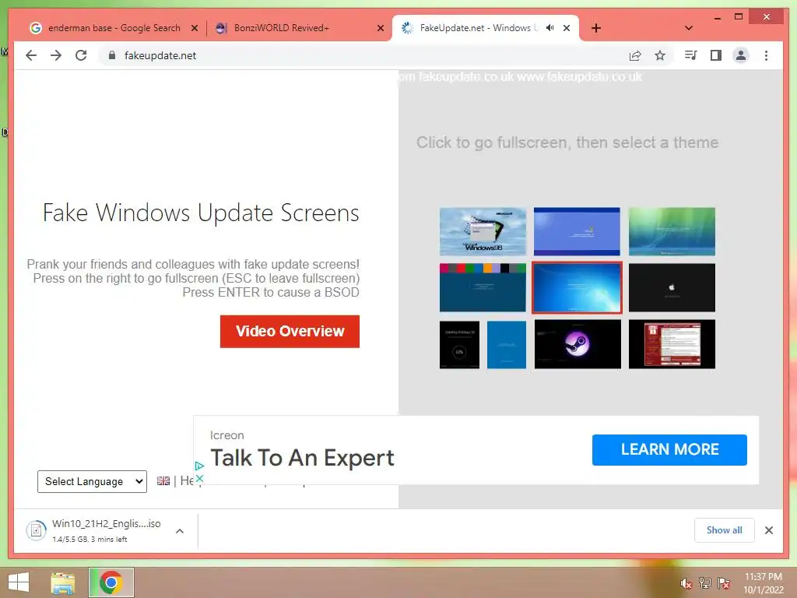Screen dimensions: 797x598
Task: Select the plain blue Windows 10 theme
Action: (x=507, y=344)
